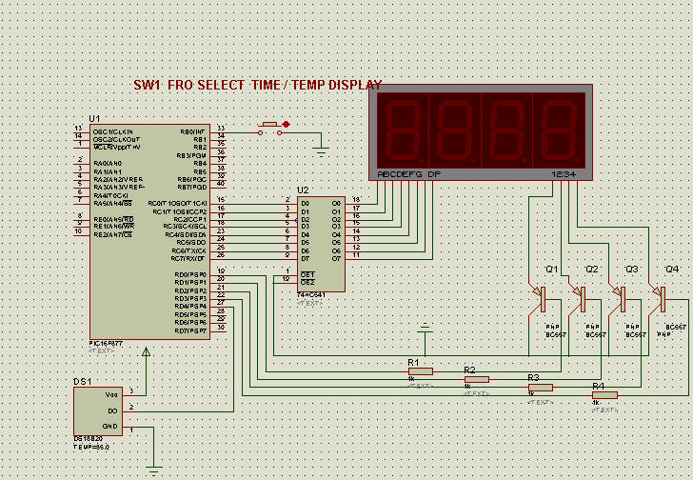Choose resistor R4
The height and width of the screenshot is (480, 693).
(x=604, y=394)
